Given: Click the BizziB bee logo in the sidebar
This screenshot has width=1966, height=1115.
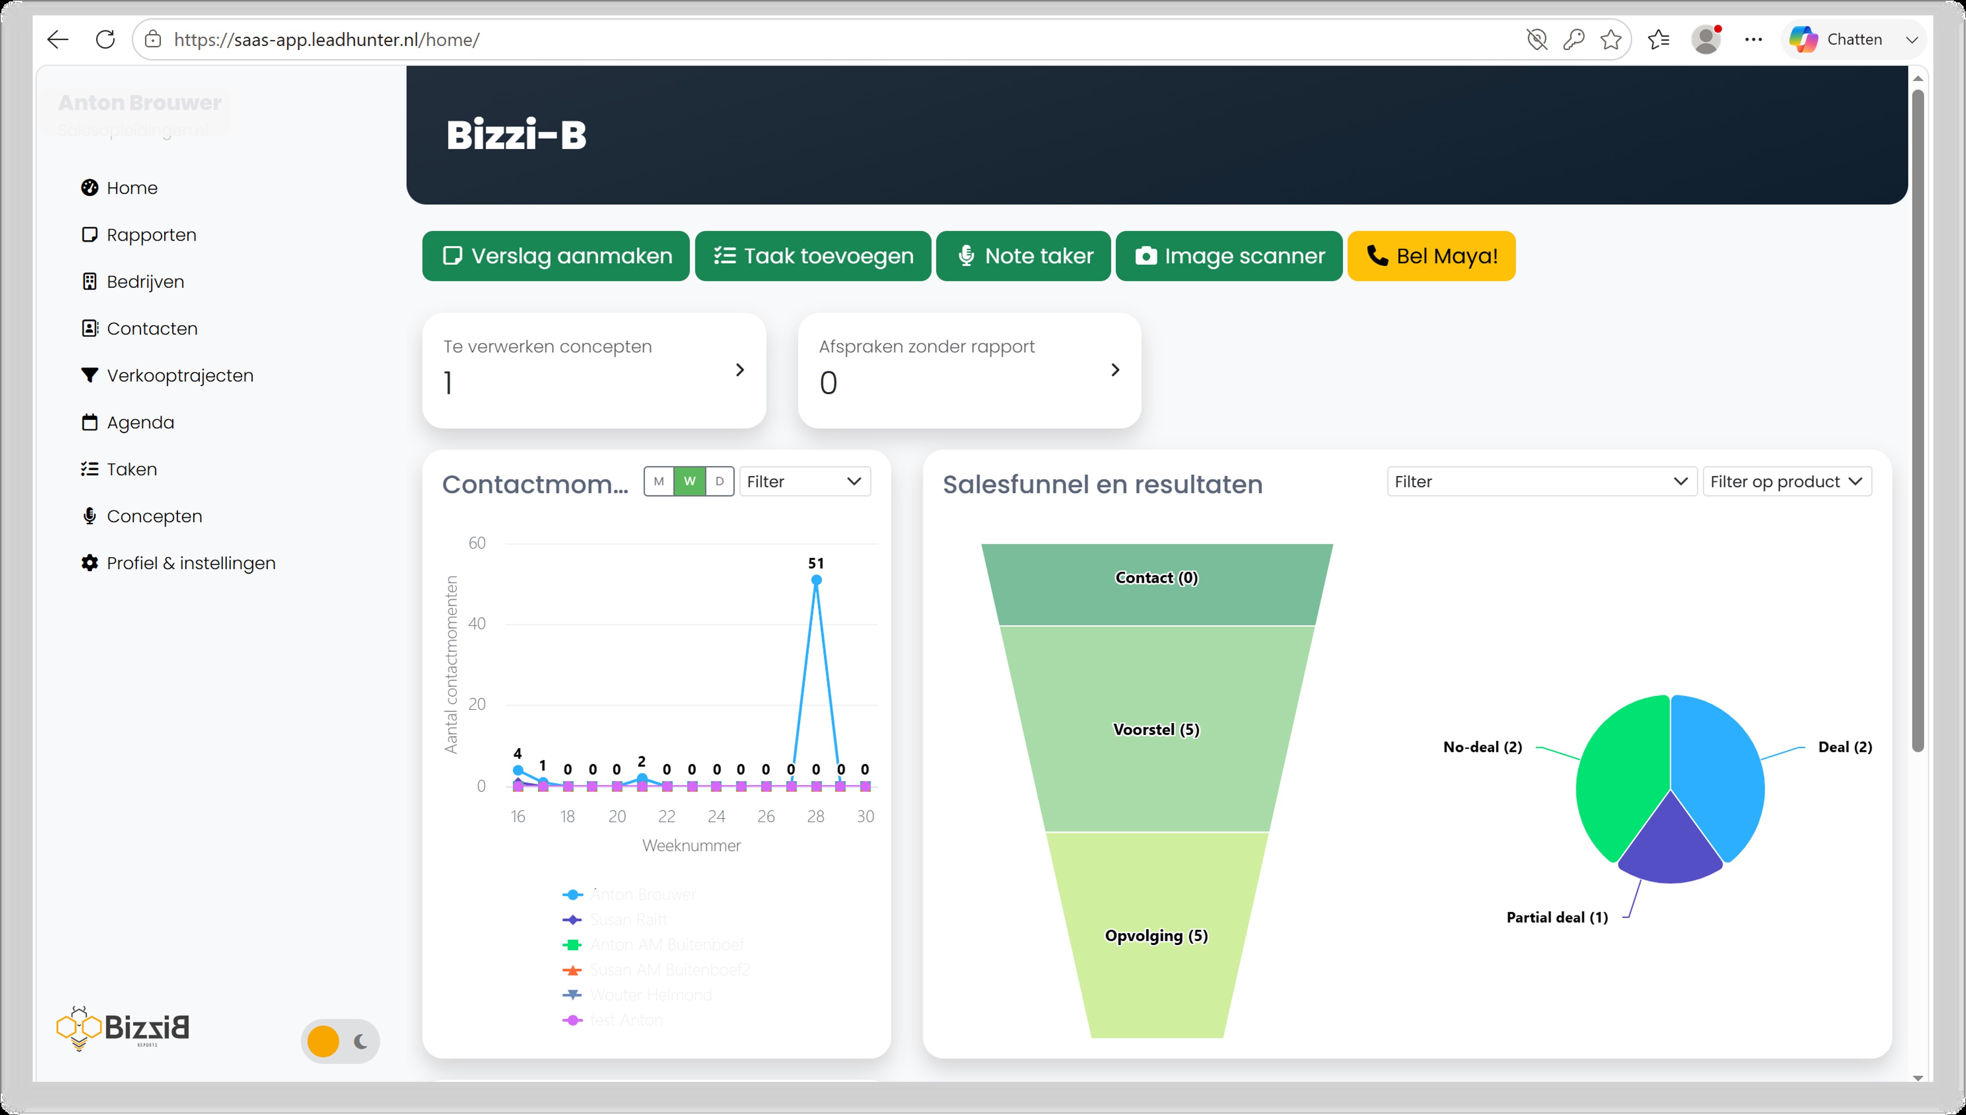Looking at the screenshot, I should tap(123, 1028).
